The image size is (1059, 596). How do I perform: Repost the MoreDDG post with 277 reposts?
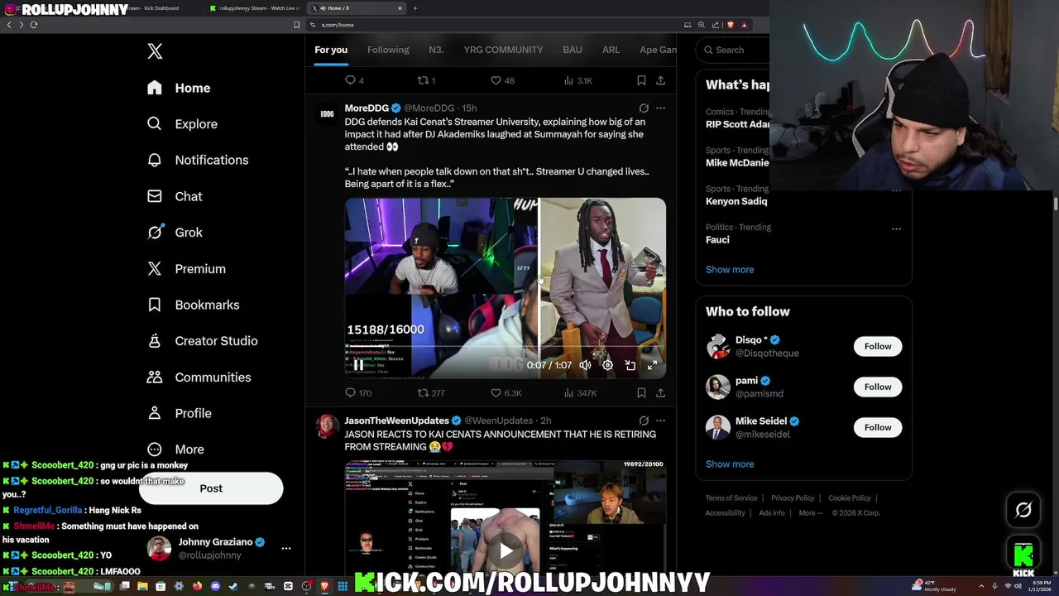point(431,393)
